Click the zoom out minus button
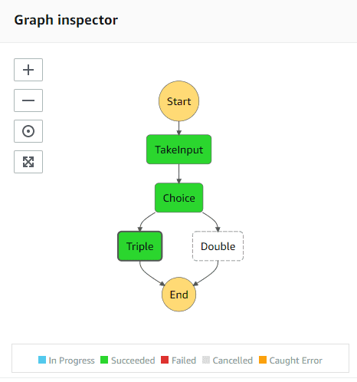 coord(28,100)
